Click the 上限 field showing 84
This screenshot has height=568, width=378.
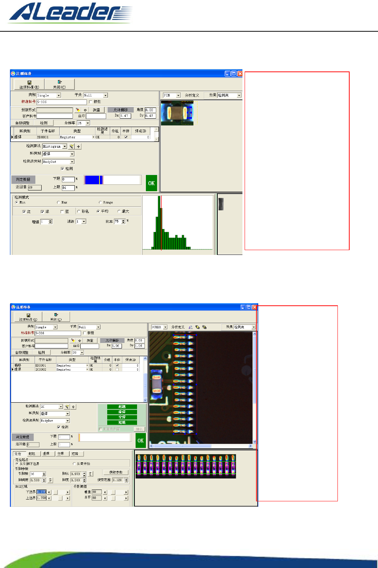coord(68,187)
